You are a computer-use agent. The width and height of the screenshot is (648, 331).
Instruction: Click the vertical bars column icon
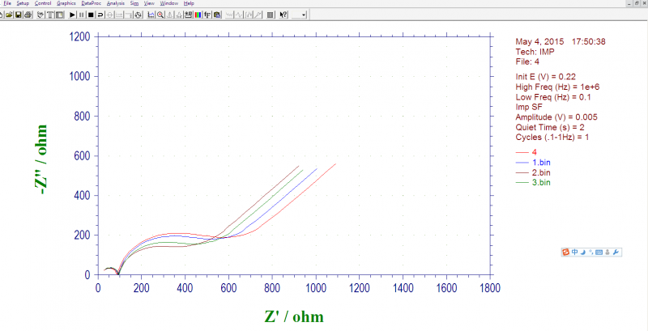click(271, 15)
